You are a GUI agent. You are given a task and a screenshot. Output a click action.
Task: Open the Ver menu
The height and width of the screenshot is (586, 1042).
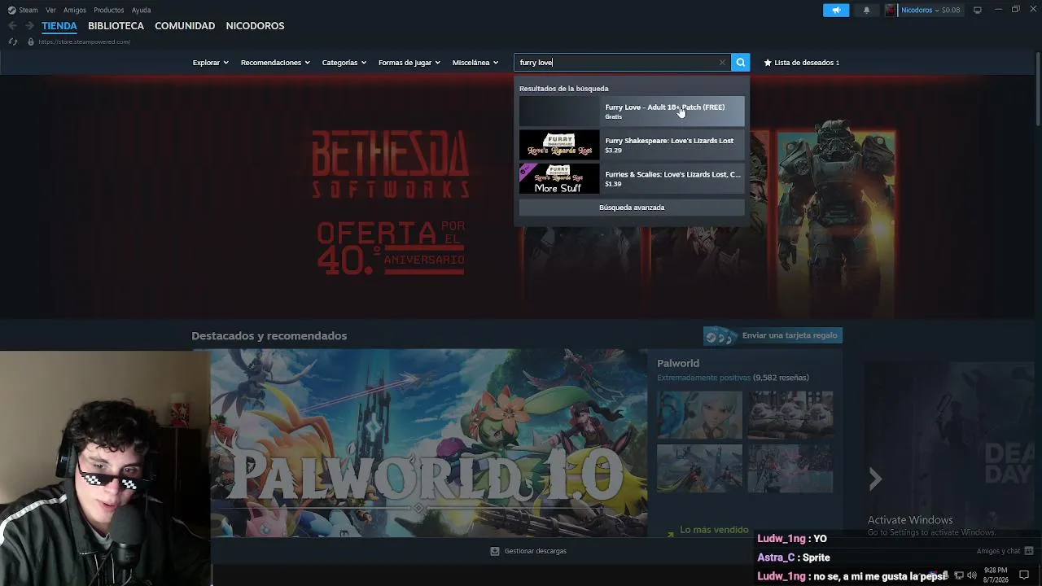point(50,11)
